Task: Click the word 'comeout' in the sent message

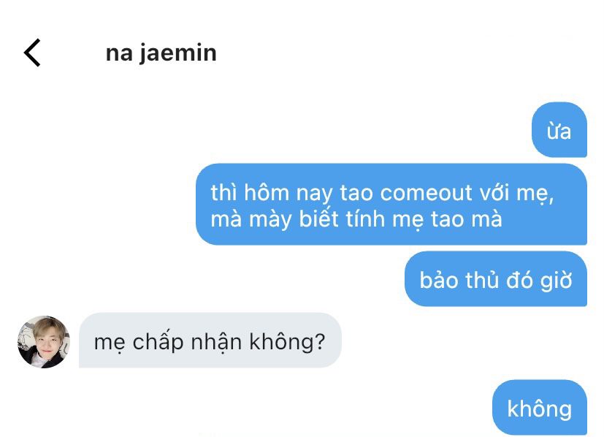Action: pos(426,193)
